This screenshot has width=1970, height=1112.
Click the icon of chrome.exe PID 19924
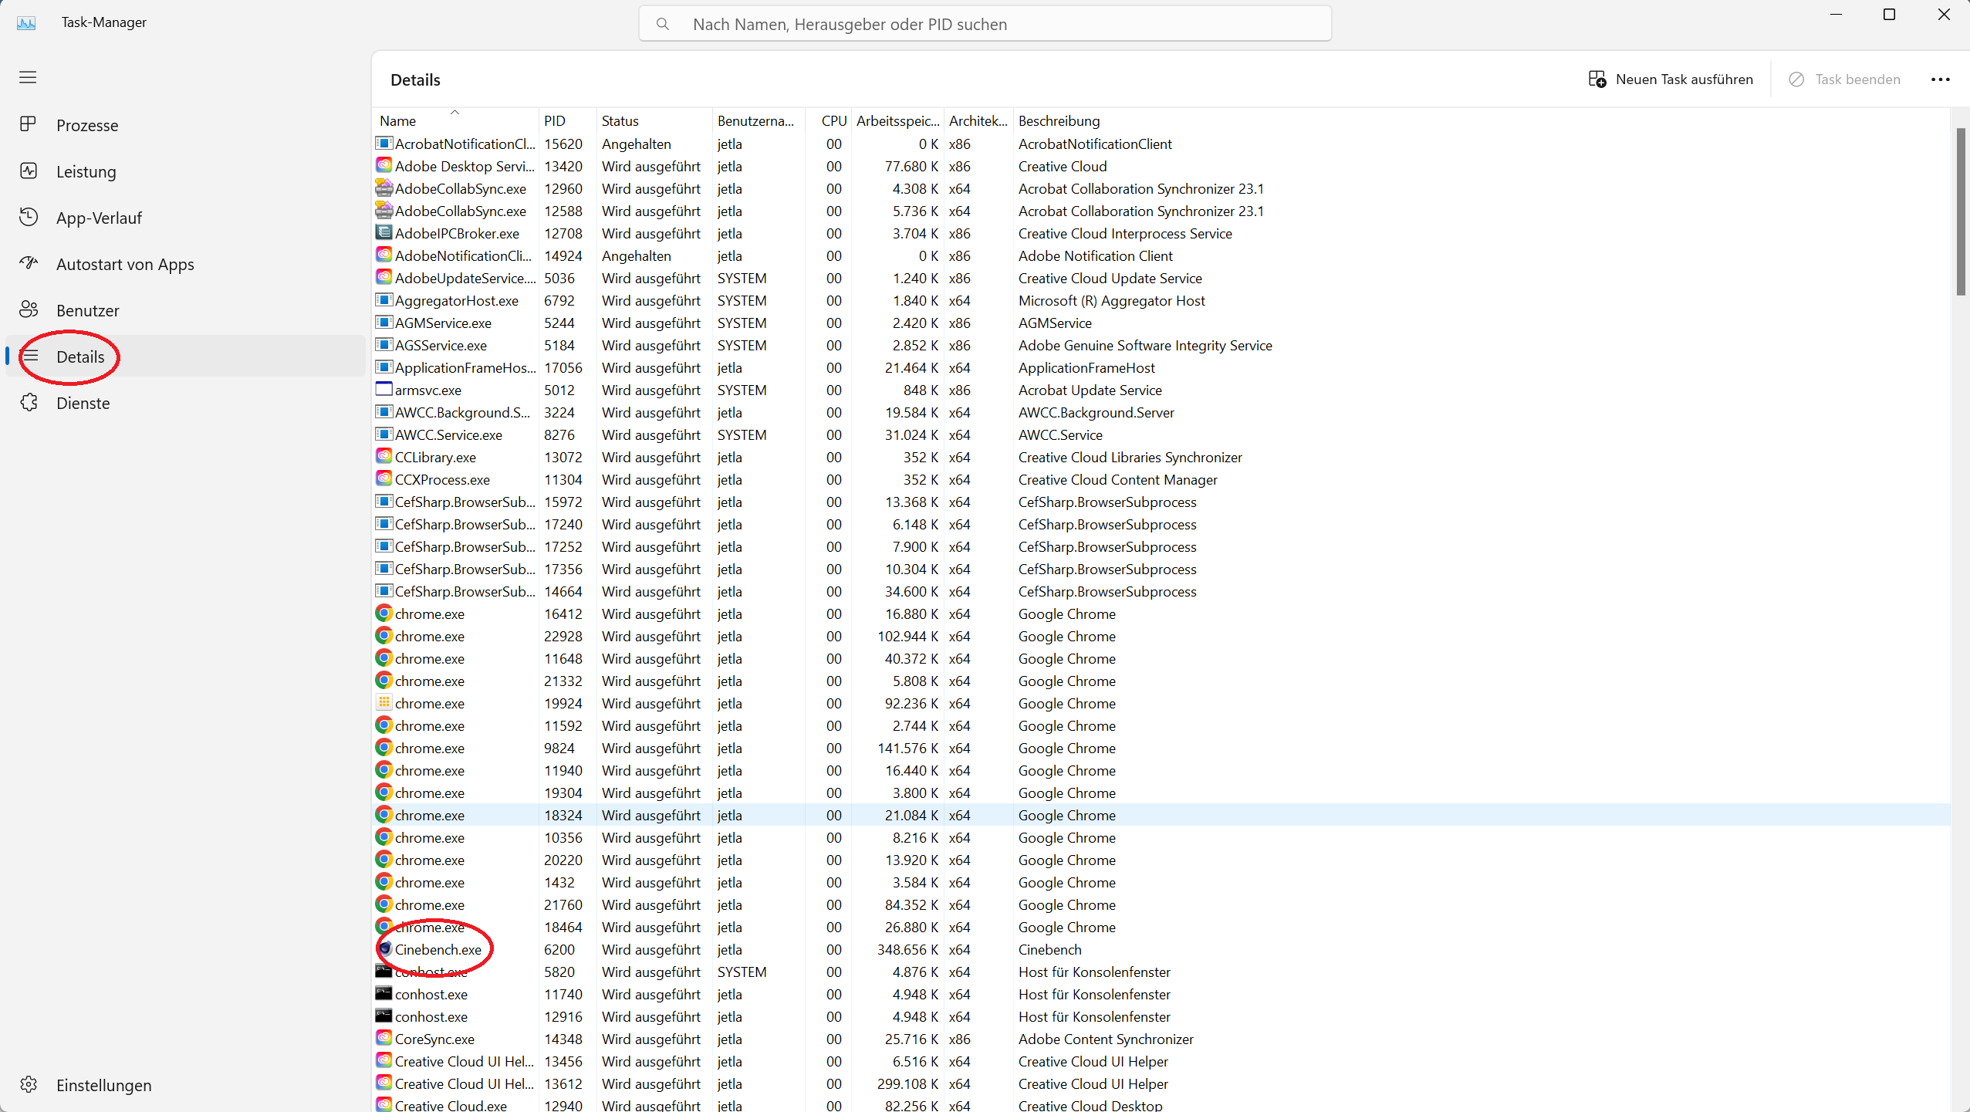point(384,702)
